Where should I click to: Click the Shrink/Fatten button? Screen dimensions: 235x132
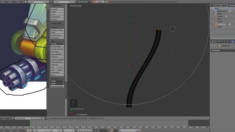tap(57, 17)
